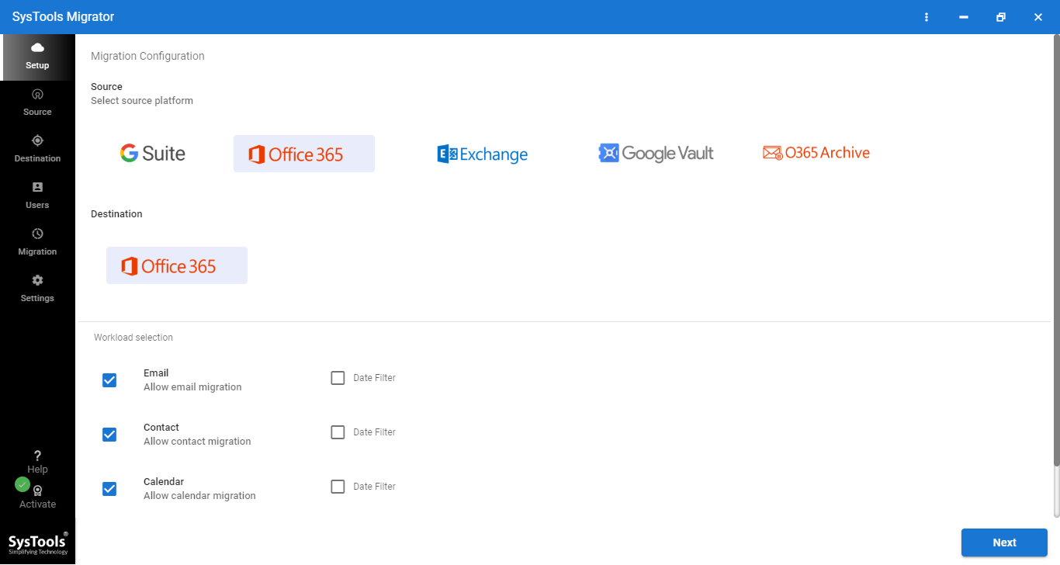
Task: Click the Next button
Action: tap(1004, 542)
